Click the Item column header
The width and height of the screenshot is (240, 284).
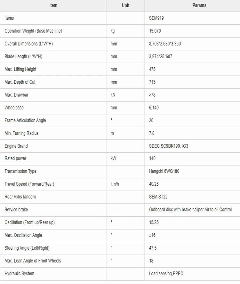click(x=53, y=5)
